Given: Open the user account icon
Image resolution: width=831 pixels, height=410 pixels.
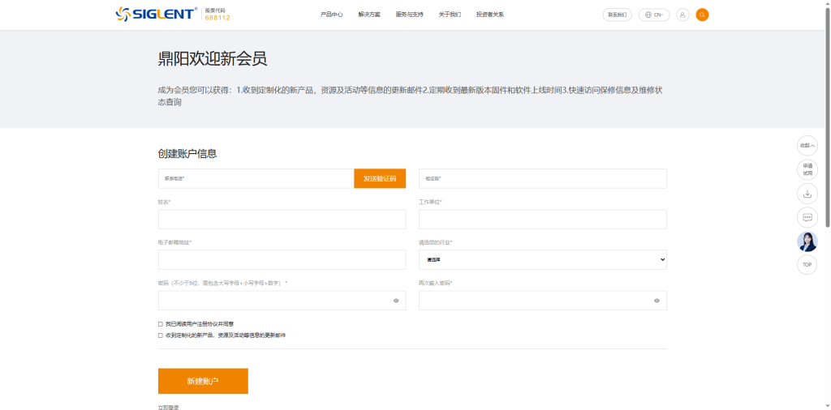Looking at the screenshot, I should tap(682, 15).
